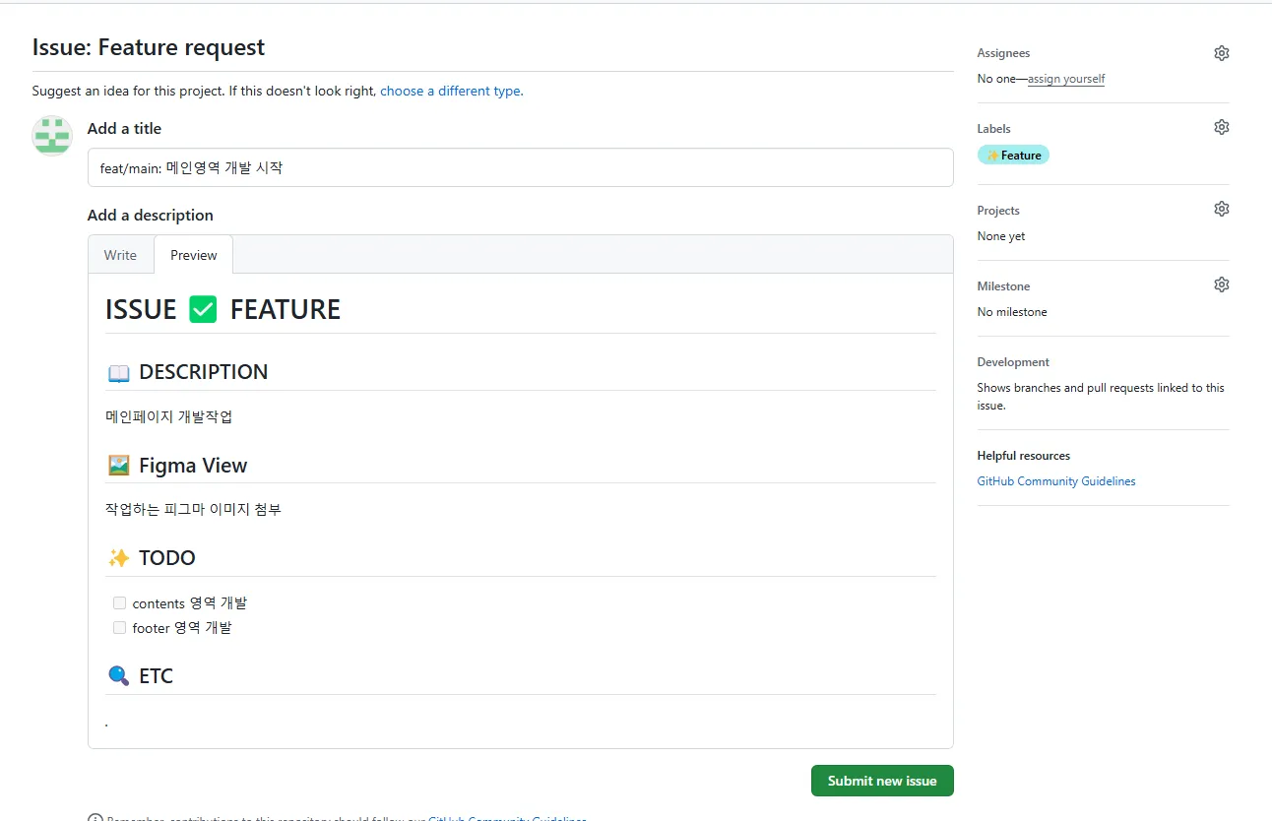The image size is (1272, 821).
Task: Focus the issue title input field
Action: coord(520,167)
